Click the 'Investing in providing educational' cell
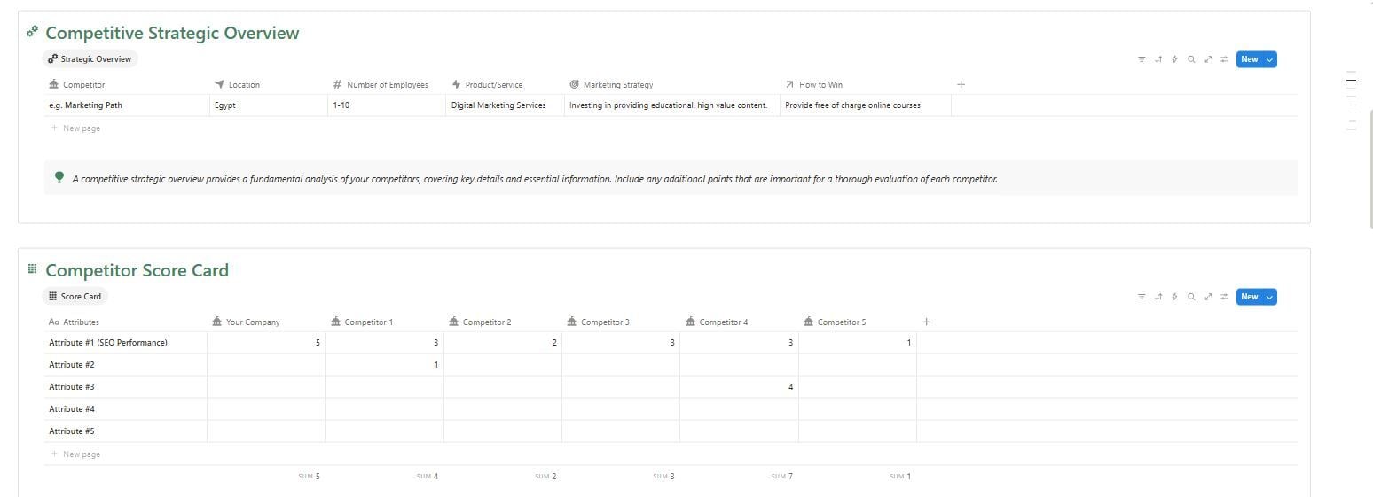Screen dimensions: 1373x497 [671, 105]
